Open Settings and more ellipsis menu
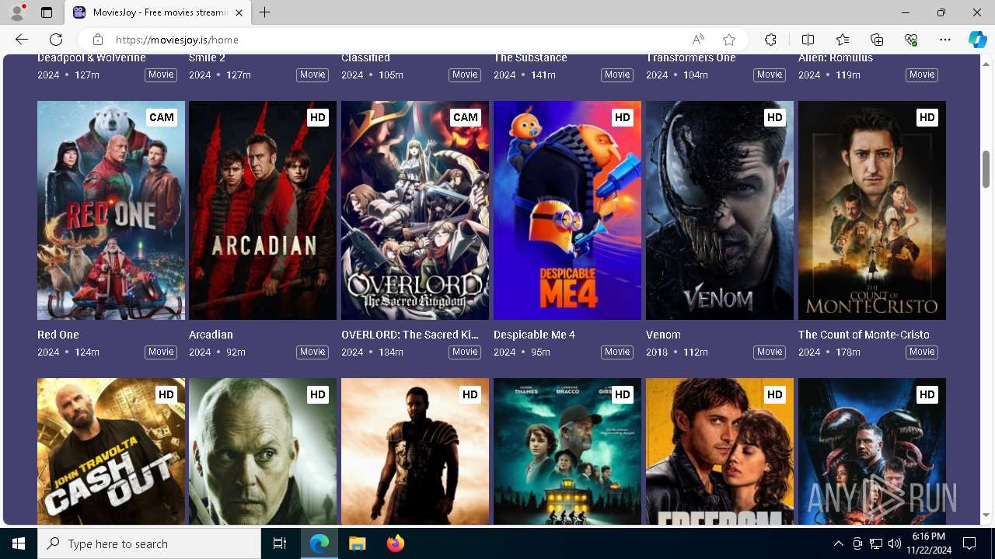The width and height of the screenshot is (995, 559). pos(945,40)
